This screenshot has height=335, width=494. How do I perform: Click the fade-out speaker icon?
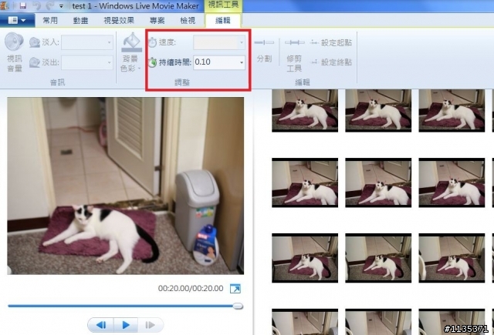point(34,62)
